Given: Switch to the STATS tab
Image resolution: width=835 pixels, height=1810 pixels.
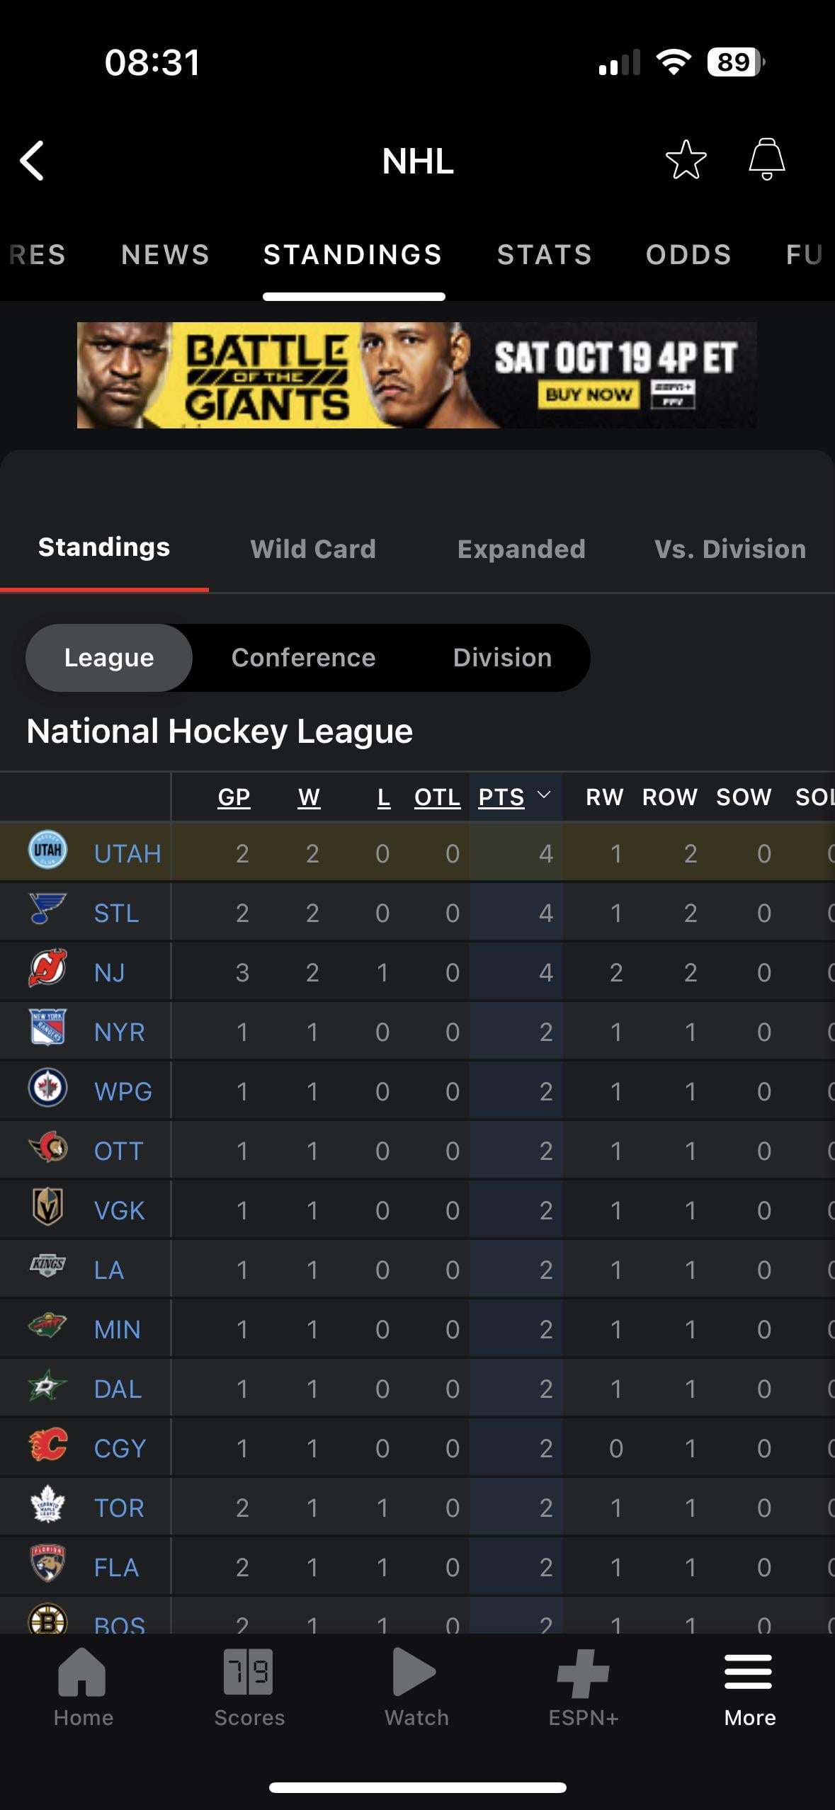Looking at the screenshot, I should (x=544, y=255).
